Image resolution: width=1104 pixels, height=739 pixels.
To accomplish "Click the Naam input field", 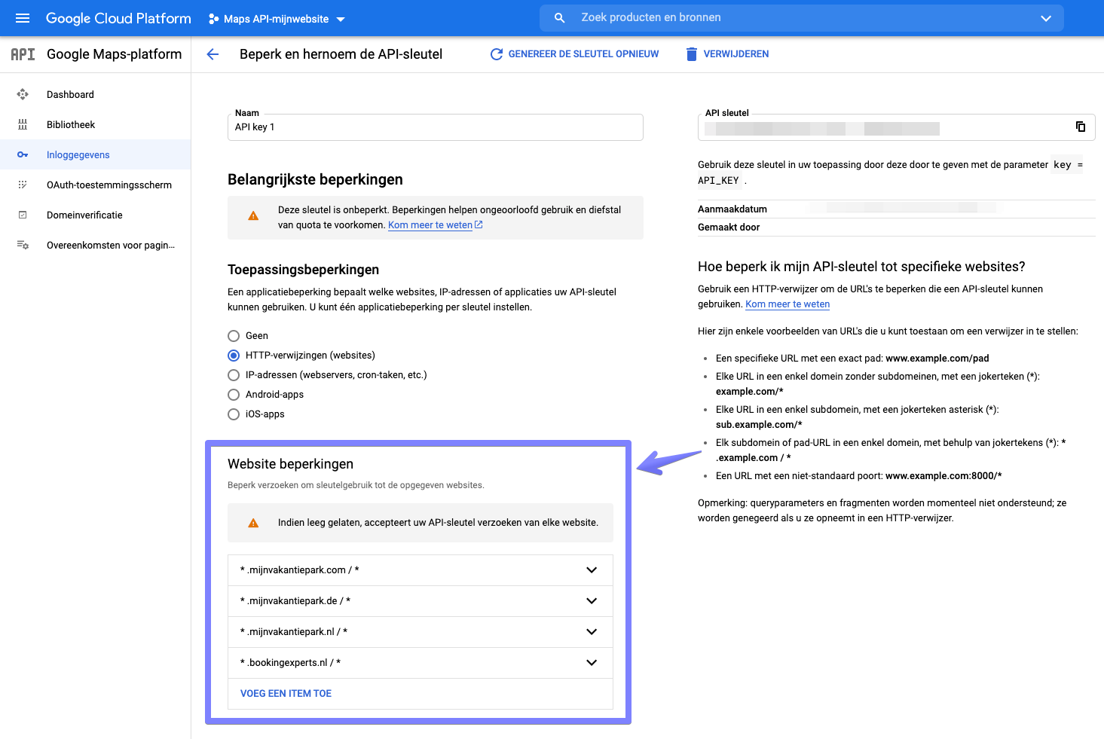I will pos(435,127).
